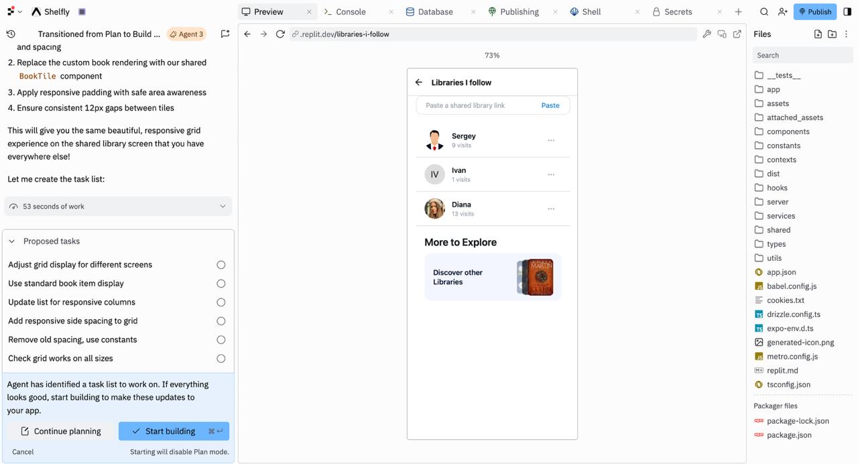Open preview dev tools wrench icon
Viewport: 858px width, 464px height.
(707, 34)
